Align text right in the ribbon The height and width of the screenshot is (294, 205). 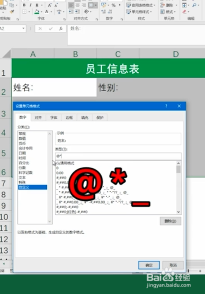pyautogui.click(x=83, y=5)
